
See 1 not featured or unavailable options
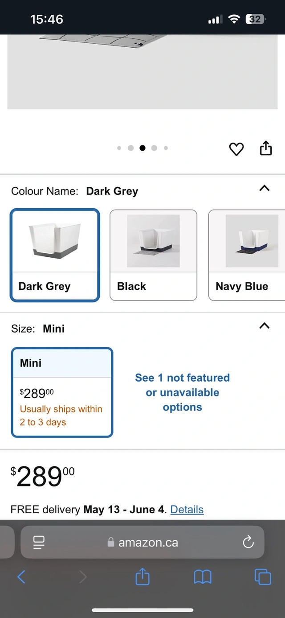click(183, 392)
